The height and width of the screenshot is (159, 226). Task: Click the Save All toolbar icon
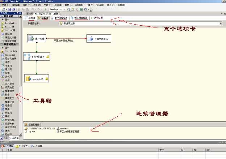[14, 9]
